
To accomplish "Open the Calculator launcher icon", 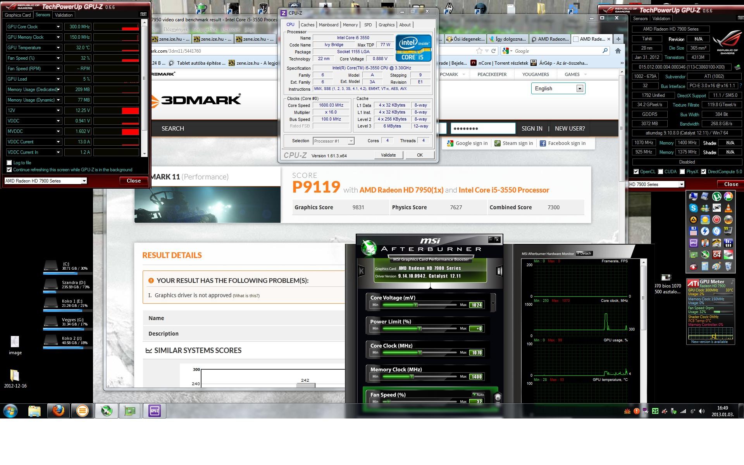I will tap(705, 266).
